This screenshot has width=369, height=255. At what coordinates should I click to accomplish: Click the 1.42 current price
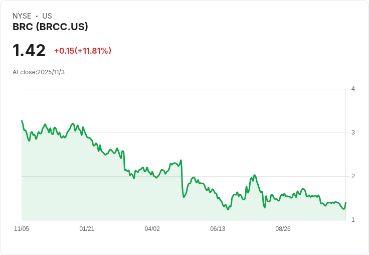[29, 51]
